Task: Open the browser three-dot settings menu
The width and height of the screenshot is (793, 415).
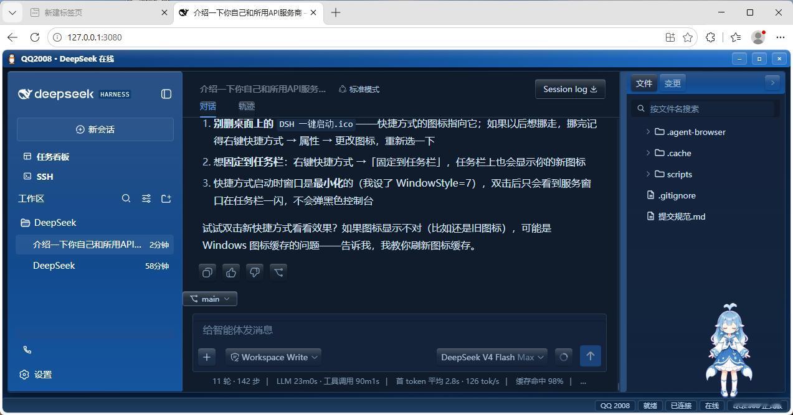Action: click(780, 37)
